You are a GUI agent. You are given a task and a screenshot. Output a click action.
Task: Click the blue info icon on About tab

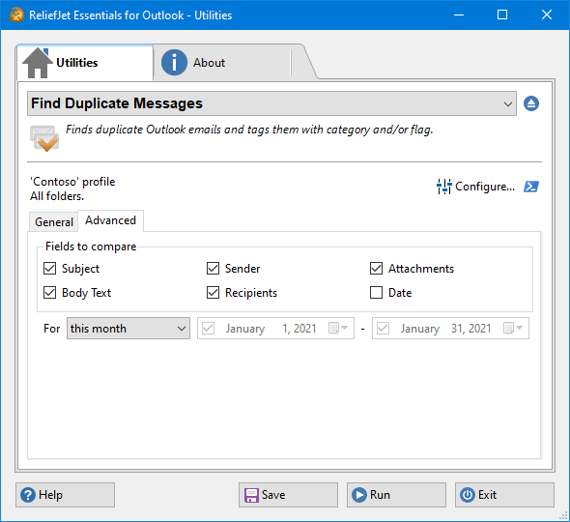pos(174,63)
